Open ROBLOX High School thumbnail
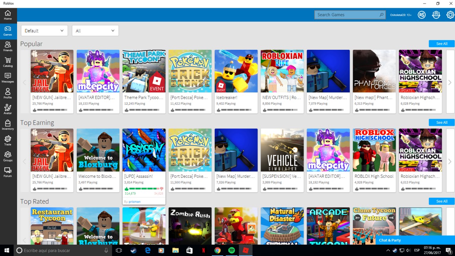455x256 pixels. tap(374, 150)
